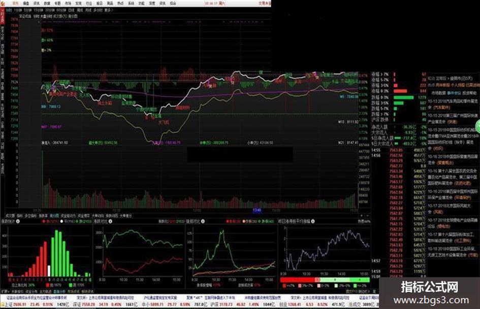Image resolution: width=480 pixels, height=309 pixels.
Task: Click the app logo icon in the title bar
Action: pyautogui.click(x=3, y=4)
